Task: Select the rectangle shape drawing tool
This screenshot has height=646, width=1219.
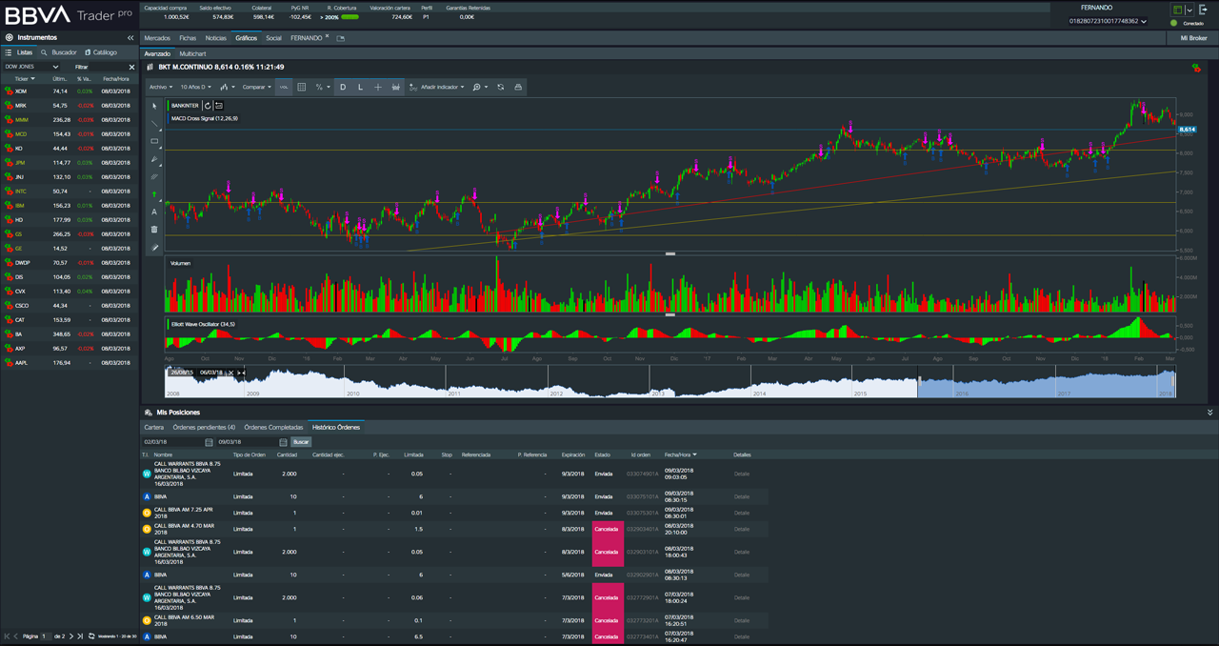Action: (154, 141)
